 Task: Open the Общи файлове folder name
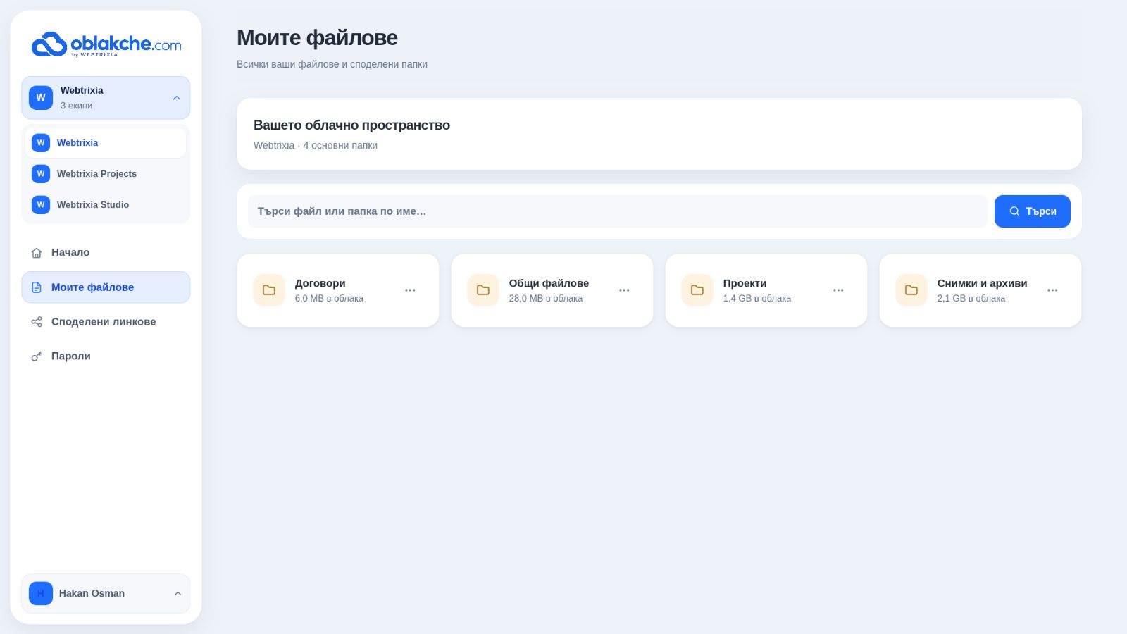(x=549, y=283)
